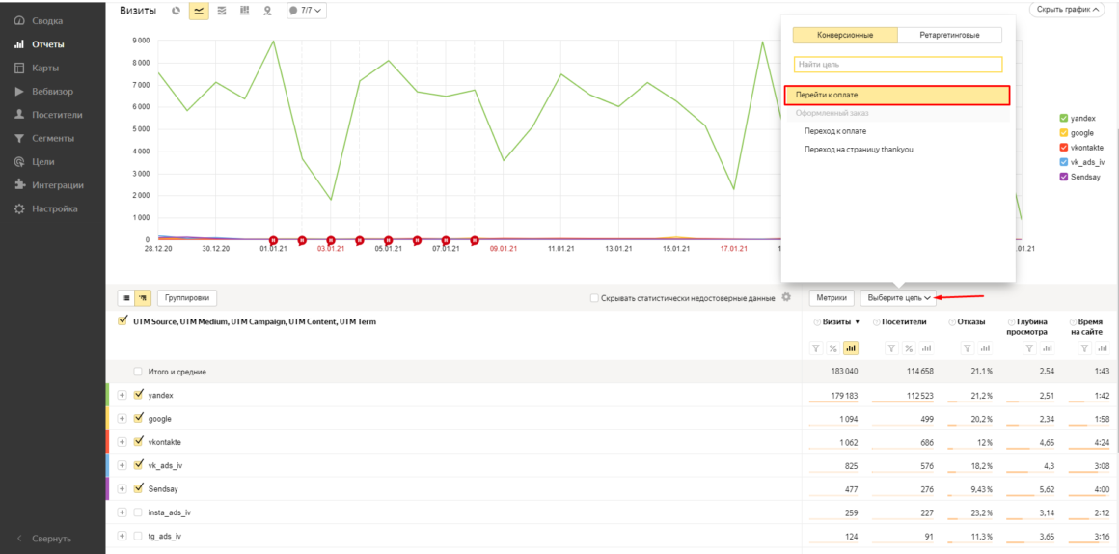Click the chart annotation marker at 05.01.21
The width and height of the screenshot is (1119, 554).
pos(388,240)
